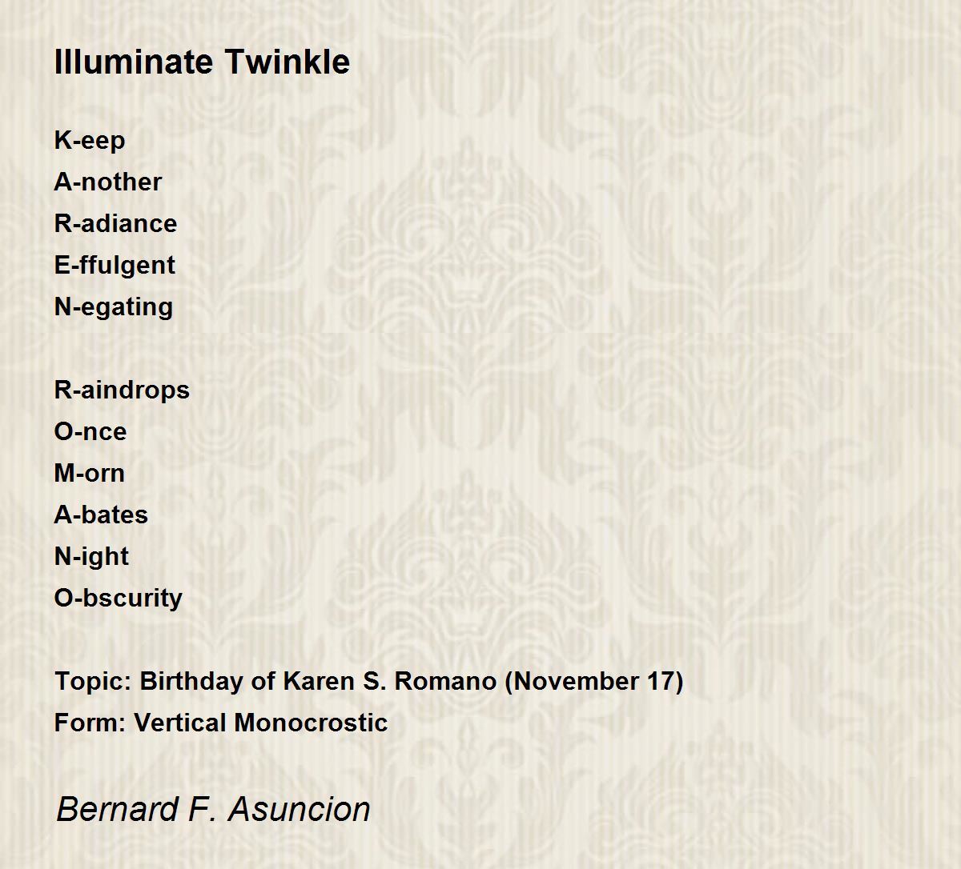Select the word N-ight
Image resolution: width=961 pixels, height=869 pixels.
tap(91, 557)
